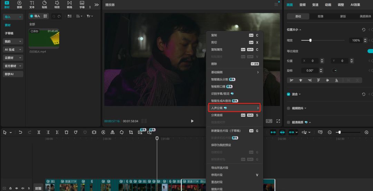373x191 pixels.
Task: Fit timeline to window icon
Action: pyautogui.click(x=320, y=132)
